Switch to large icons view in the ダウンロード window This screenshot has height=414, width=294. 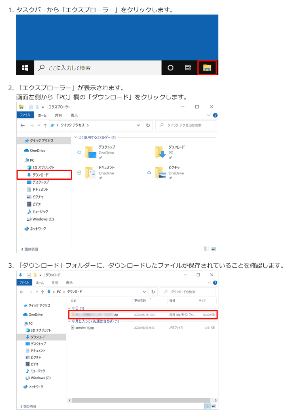pyautogui.click(x=214, y=406)
